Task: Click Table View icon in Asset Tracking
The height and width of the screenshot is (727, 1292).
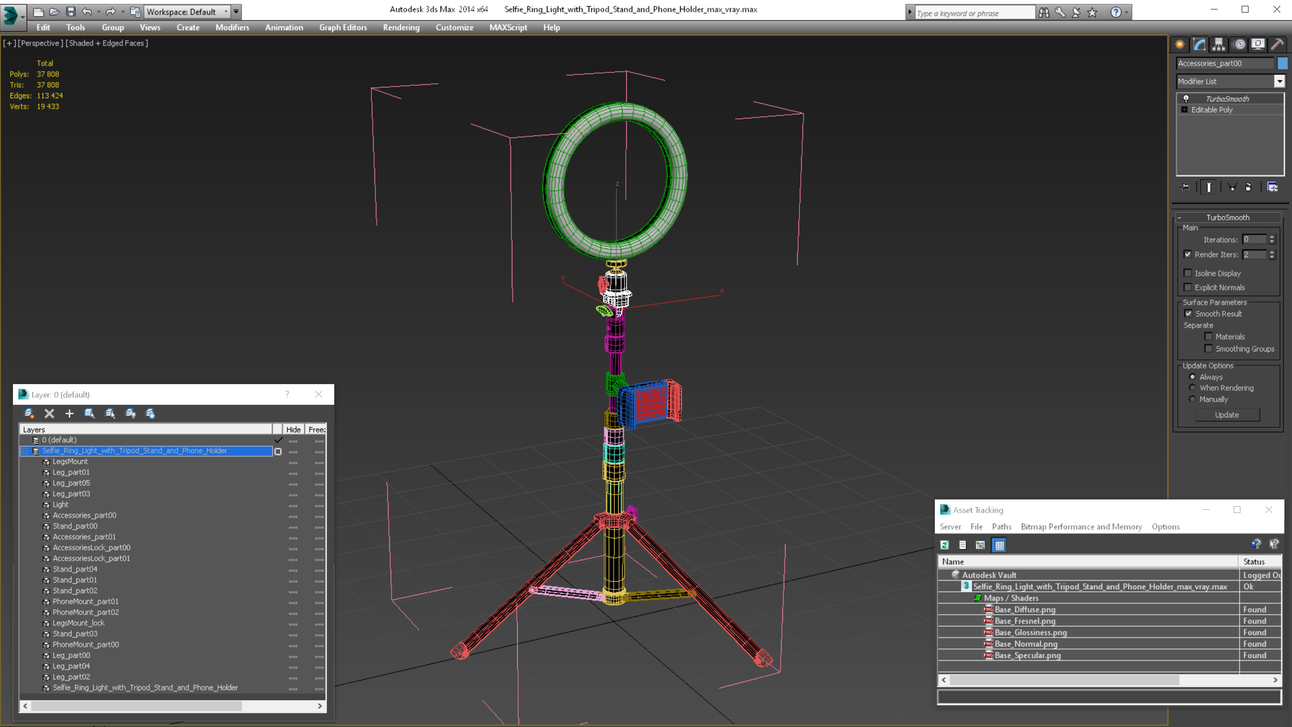Action: [999, 545]
